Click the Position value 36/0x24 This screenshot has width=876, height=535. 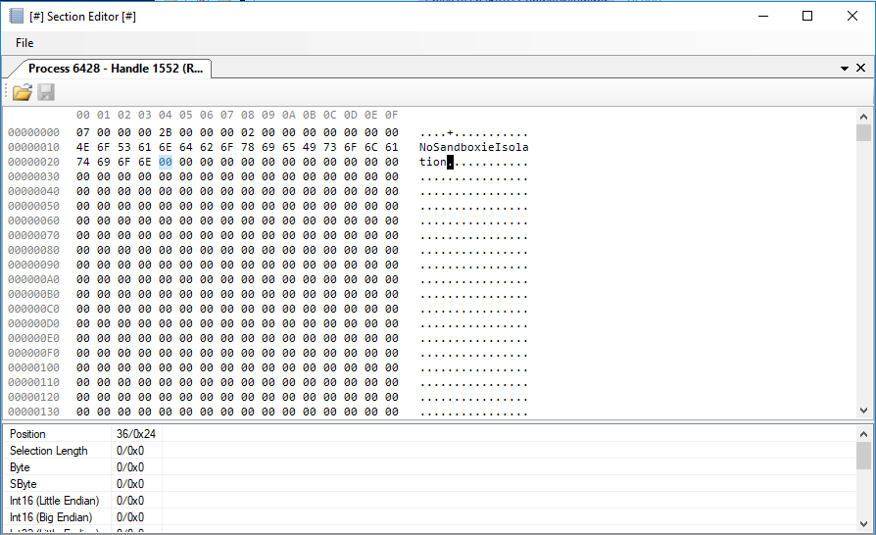136,434
